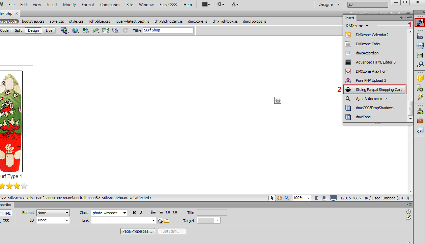Select the Zoom magnifier tool
This screenshot has width=425, height=244.
tap(287, 198)
